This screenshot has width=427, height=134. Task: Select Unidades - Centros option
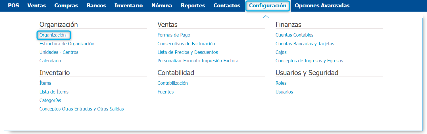click(x=59, y=52)
